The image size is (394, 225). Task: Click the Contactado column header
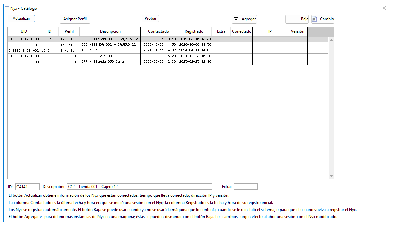(158, 32)
